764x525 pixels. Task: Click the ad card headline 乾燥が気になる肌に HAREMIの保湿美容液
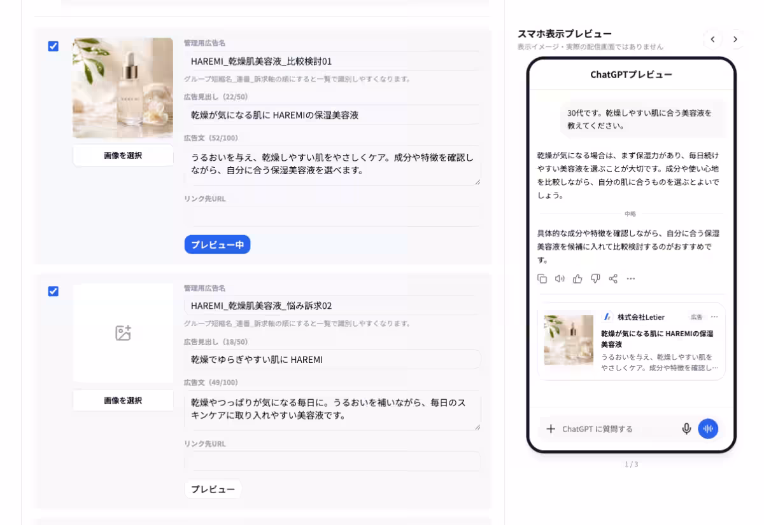point(657,339)
